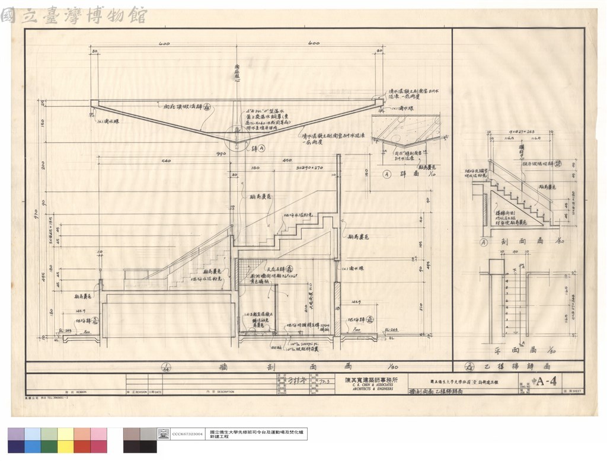Select the salmon orange color patch
This screenshot has width=607, height=461.
pos(82,434)
